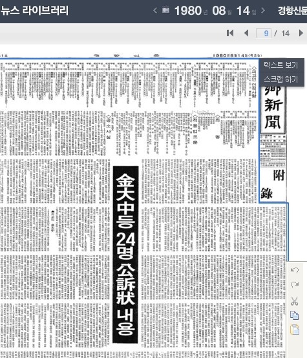Go to next page triangle
This screenshot has height=358, width=307.
(301, 33)
